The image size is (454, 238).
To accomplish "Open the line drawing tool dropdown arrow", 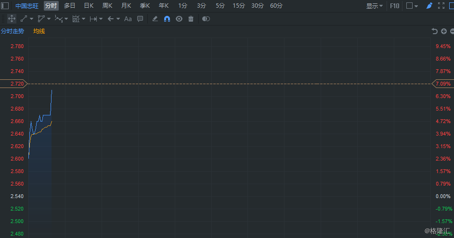I will [32, 19].
